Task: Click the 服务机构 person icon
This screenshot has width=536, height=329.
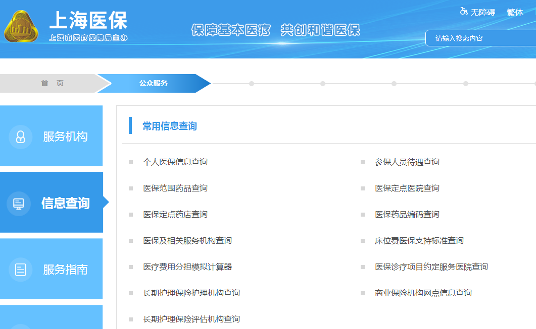Action: pos(21,137)
